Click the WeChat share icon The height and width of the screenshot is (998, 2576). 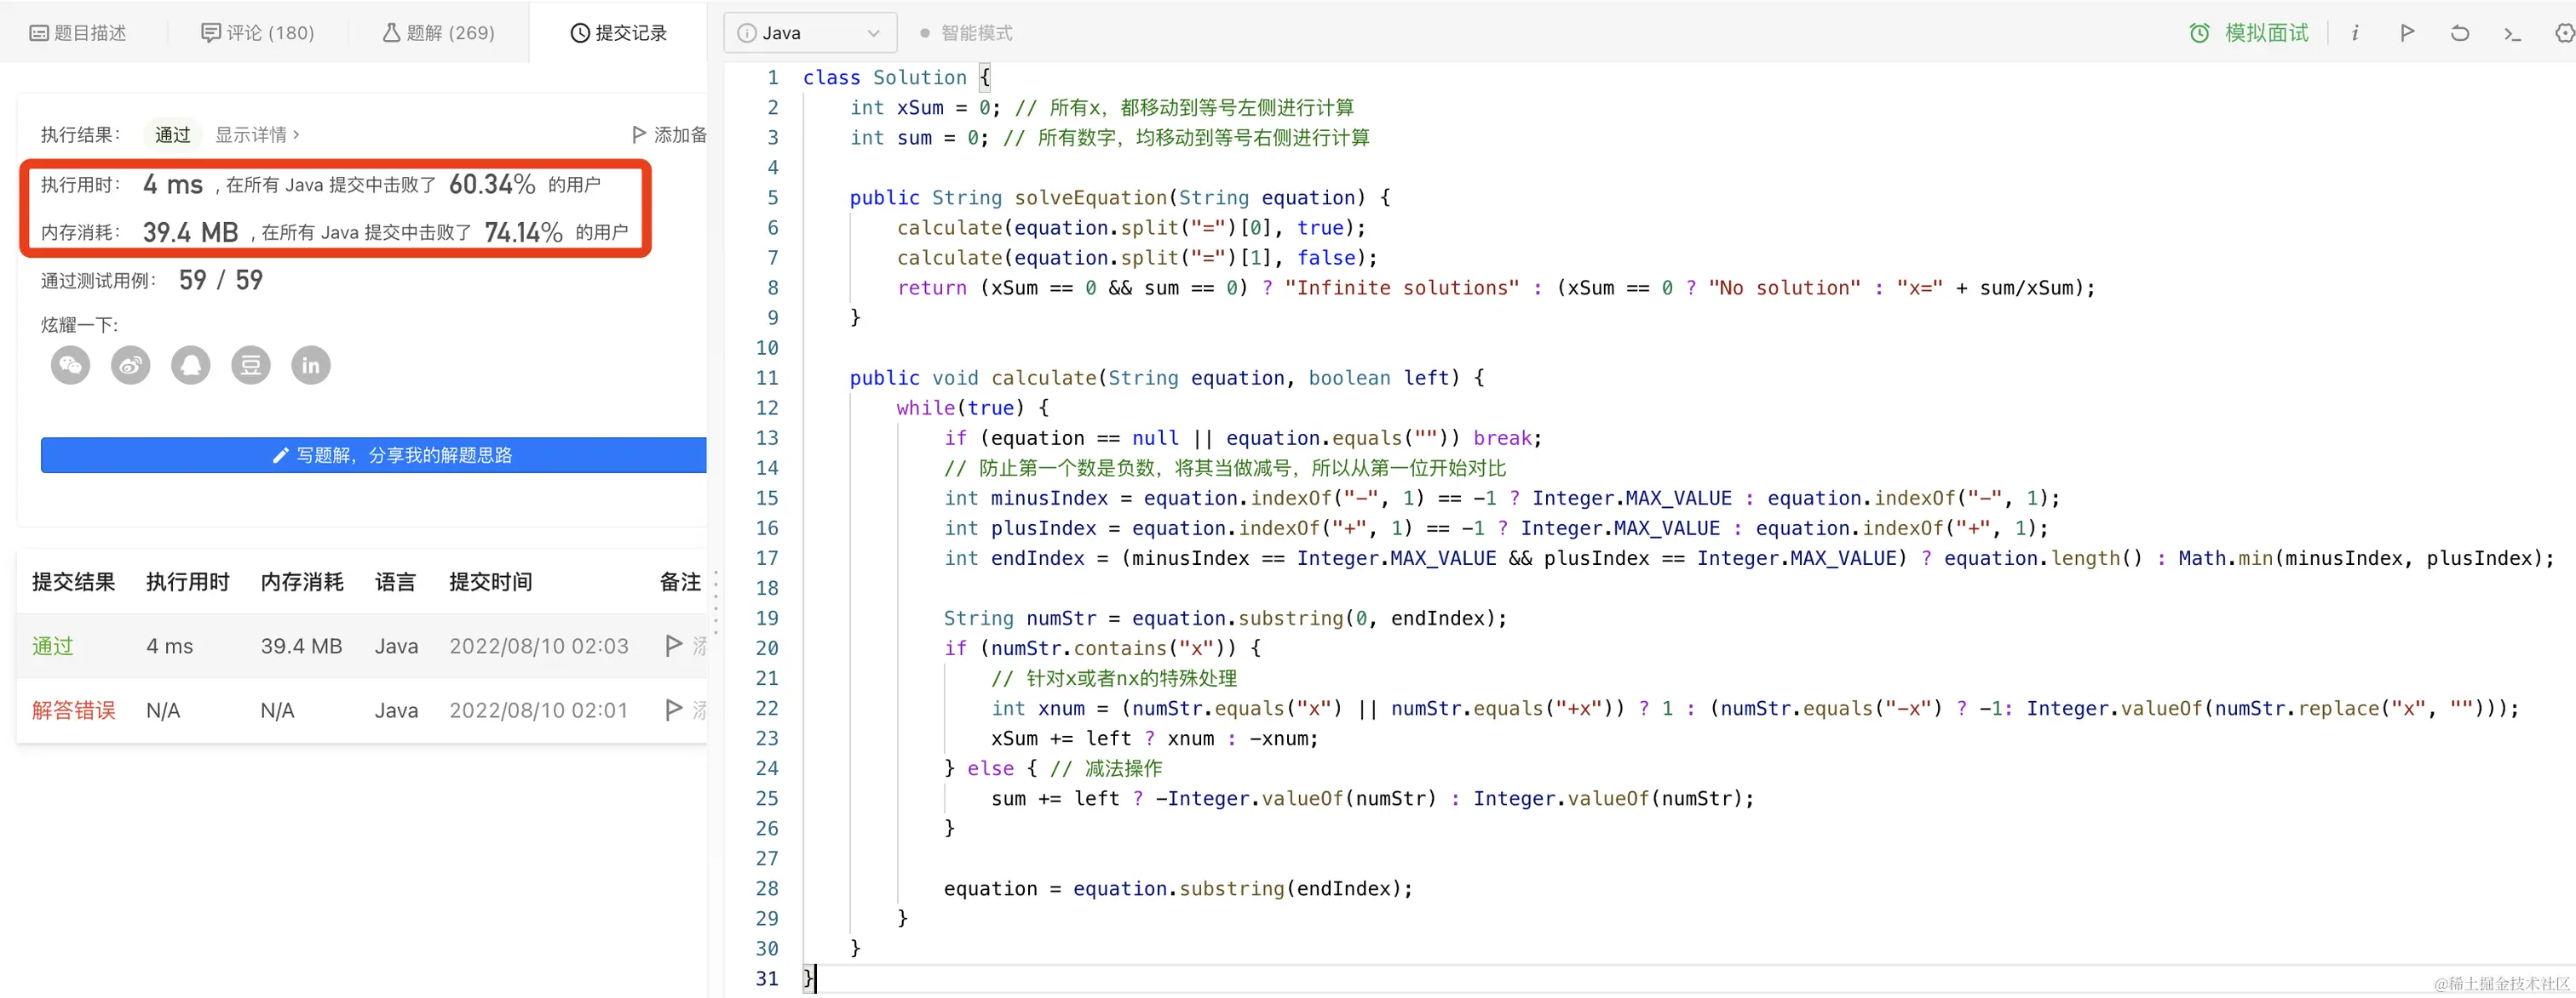coord(70,365)
